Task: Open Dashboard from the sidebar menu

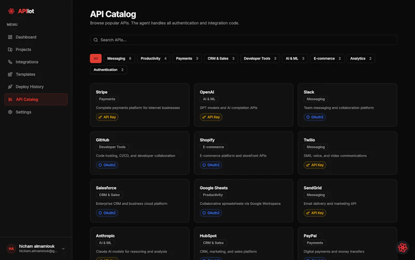Action: [36, 37]
